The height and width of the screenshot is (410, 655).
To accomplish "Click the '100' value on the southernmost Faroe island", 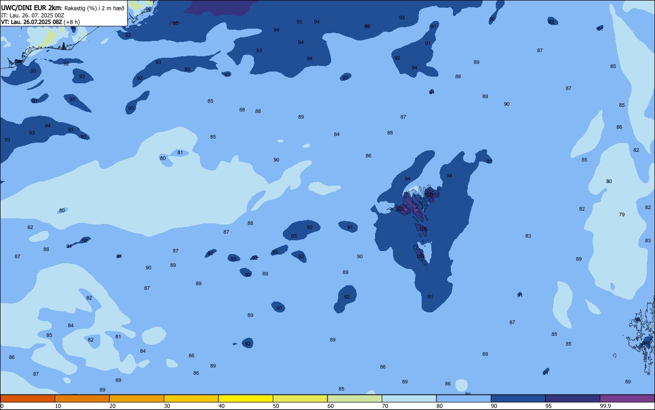I will [420, 257].
